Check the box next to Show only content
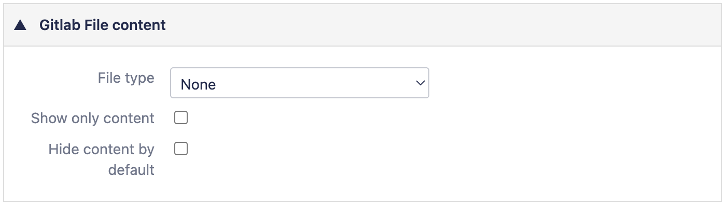Image resolution: width=727 pixels, height=207 pixels. coord(180,119)
